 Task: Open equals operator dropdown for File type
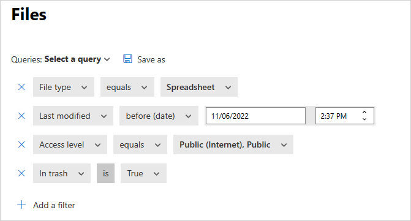coord(127,87)
